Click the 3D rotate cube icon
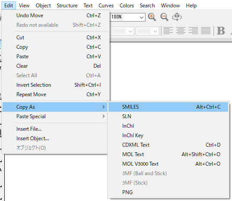The image size is (232, 201). click(177, 17)
